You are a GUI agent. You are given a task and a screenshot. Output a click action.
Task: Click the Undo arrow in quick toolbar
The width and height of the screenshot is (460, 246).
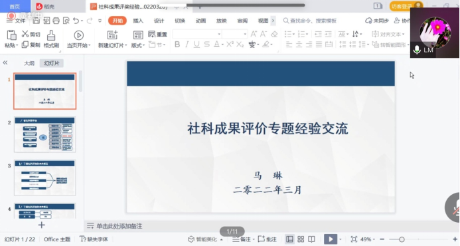click(76, 21)
